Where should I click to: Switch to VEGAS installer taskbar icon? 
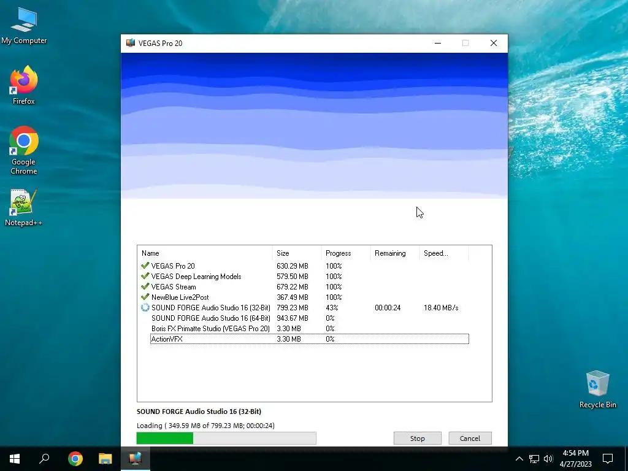(x=136, y=459)
